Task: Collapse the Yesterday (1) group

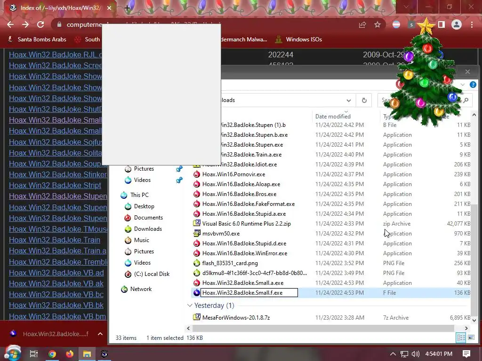Action: (190, 306)
